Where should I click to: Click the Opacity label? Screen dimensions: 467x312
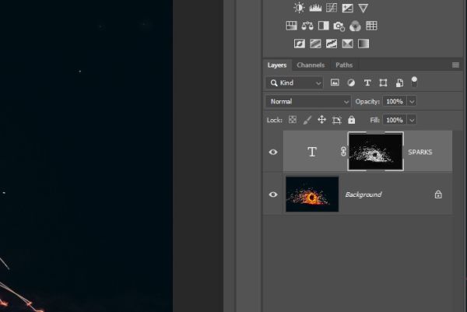pyautogui.click(x=367, y=101)
